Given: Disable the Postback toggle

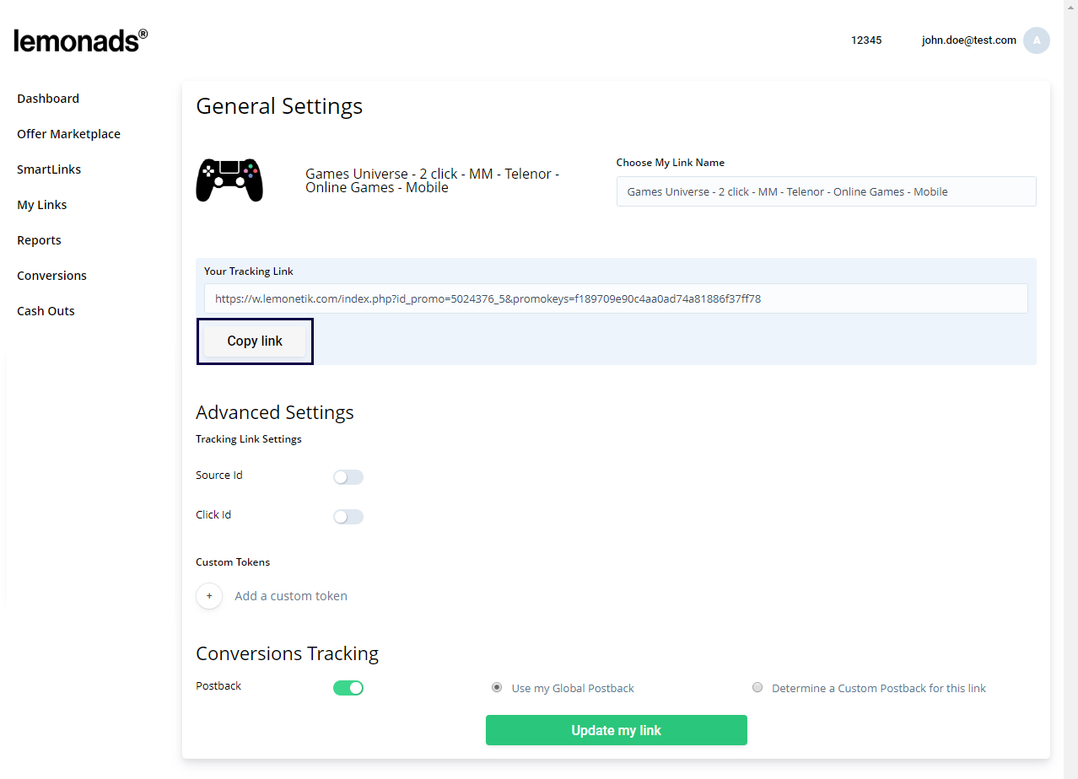Looking at the screenshot, I should (348, 688).
